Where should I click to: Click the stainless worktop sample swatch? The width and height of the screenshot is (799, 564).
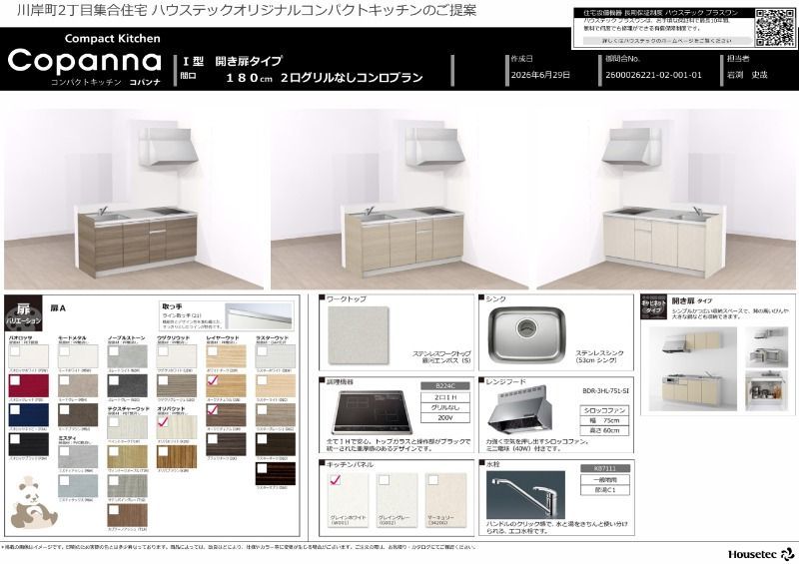click(x=358, y=335)
